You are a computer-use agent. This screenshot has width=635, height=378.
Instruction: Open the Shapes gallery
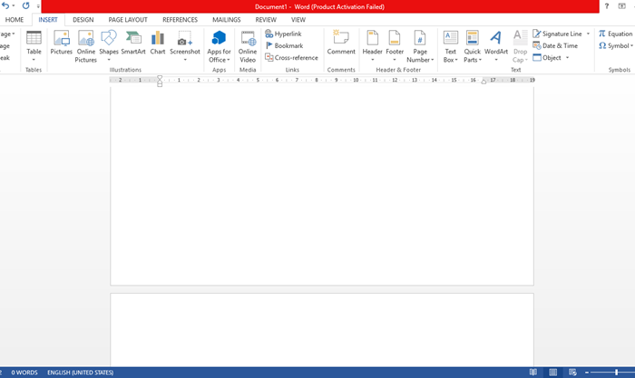[109, 46]
